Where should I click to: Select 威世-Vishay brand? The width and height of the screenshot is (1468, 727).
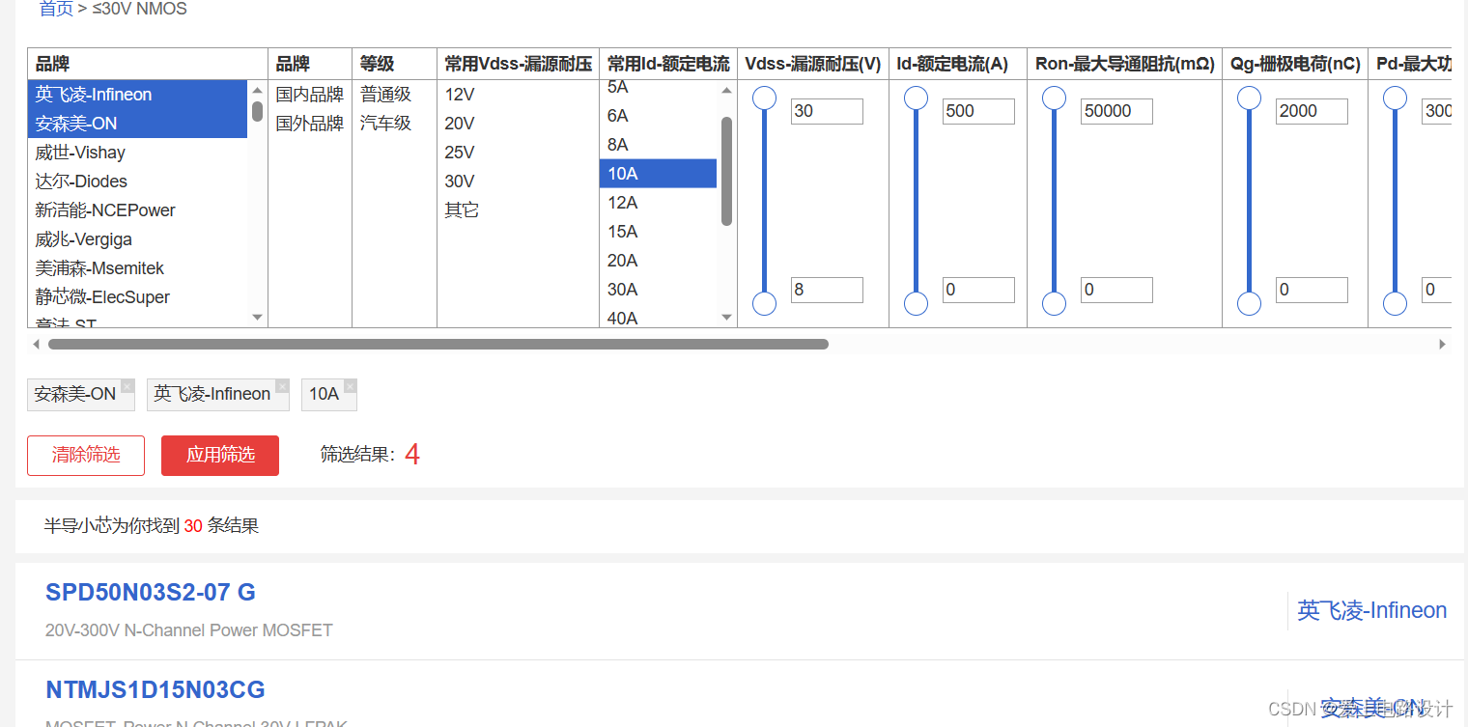137,153
